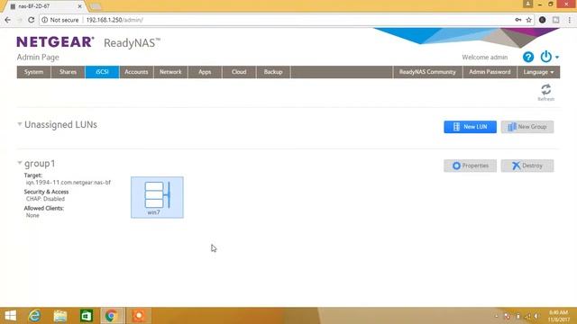Click the 'CHAP: Disabled' text
577x324 pixels.
[45, 199]
